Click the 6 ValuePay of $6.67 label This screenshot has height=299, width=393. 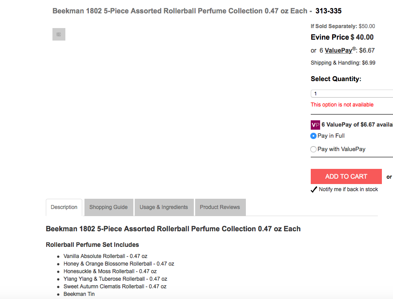(x=357, y=125)
